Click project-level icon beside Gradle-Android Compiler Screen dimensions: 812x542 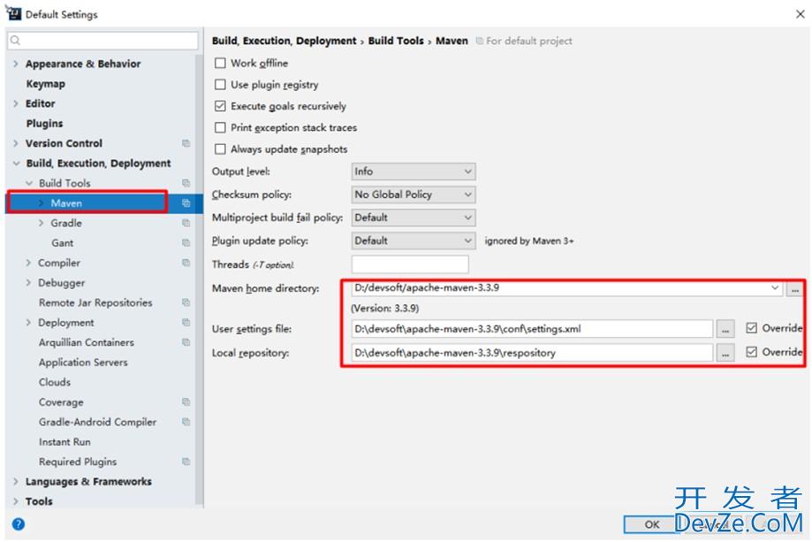(186, 422)
